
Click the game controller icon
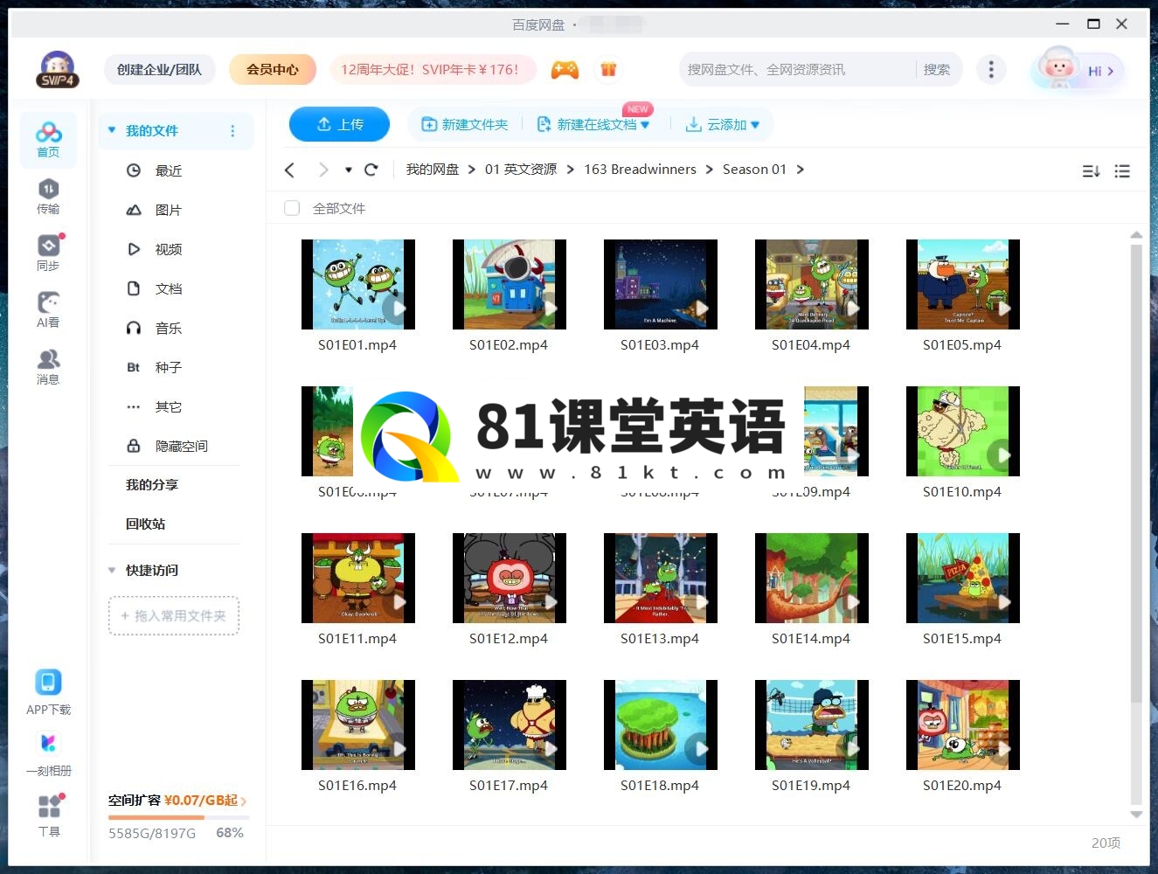coord(565,70)
